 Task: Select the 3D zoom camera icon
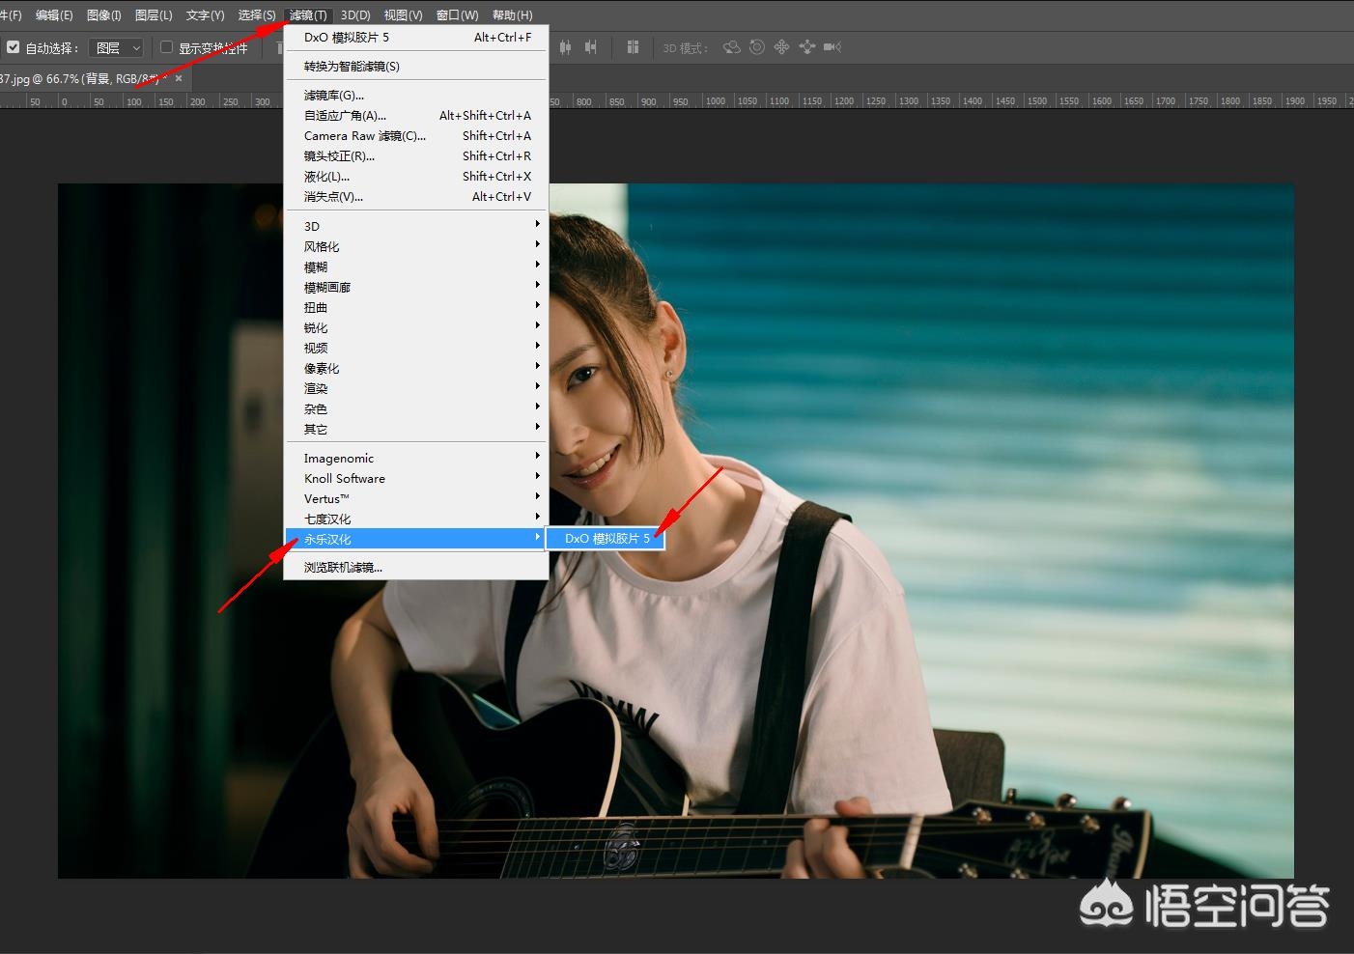[832, 47]
